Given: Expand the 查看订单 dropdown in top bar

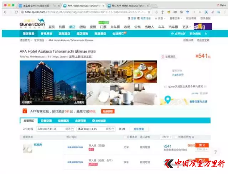Looking at the screenshot, I should (x=176, y=19).
